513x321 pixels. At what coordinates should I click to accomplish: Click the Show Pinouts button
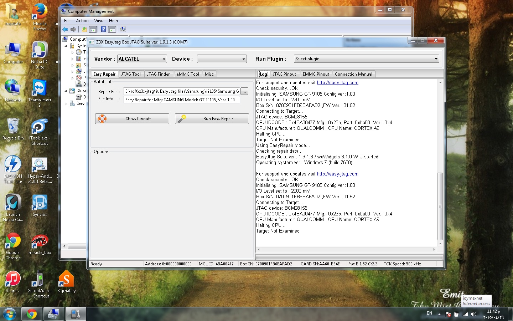pyautogui.click(x=132, y=119)
